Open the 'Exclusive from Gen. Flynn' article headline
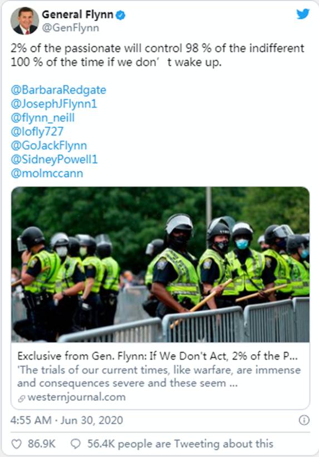The width and height of the screenshot is (319, 457). click(x=158, y=356)
